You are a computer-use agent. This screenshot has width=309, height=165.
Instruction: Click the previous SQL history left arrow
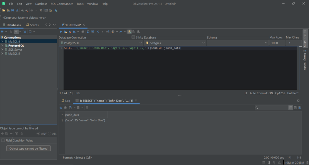coord(98,32)
